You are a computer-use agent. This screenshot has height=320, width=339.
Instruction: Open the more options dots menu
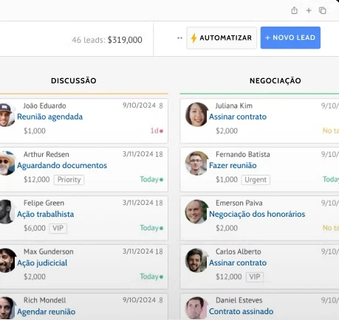pyautogui.click(x=179, y=38)
